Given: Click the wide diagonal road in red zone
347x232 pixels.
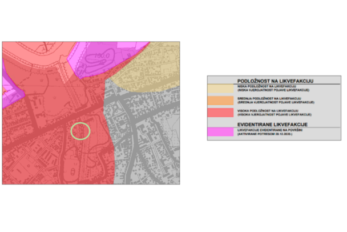Looking at the screenshot, I should [x=53, y=127].
